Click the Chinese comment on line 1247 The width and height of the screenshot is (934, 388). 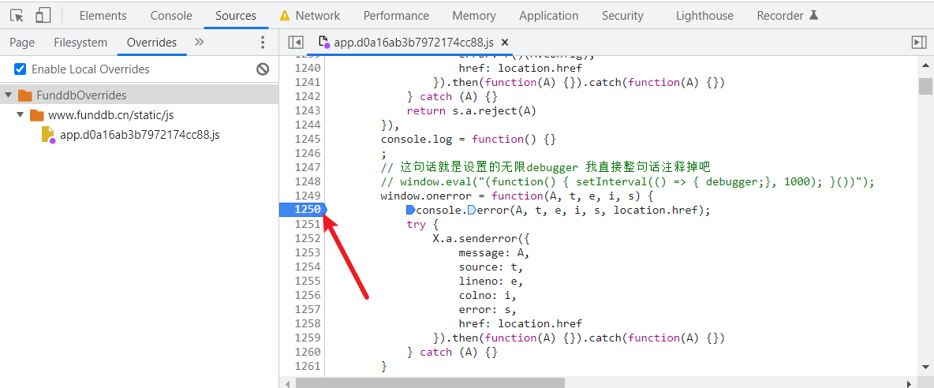point(546,166)
